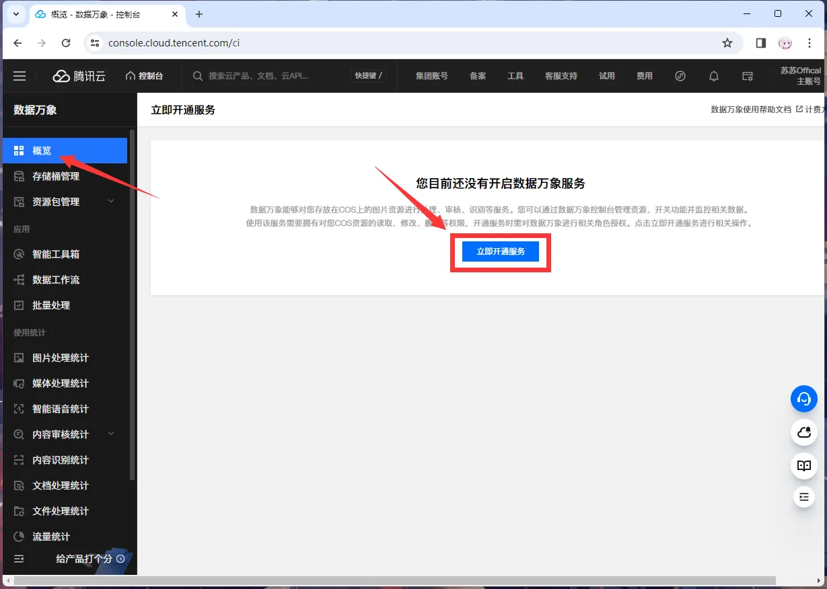Image resolution: width=827 pixels, height=589 pixels.
Task: Open the Chrome three-dot menu
Action: click(x=810, y=43)
